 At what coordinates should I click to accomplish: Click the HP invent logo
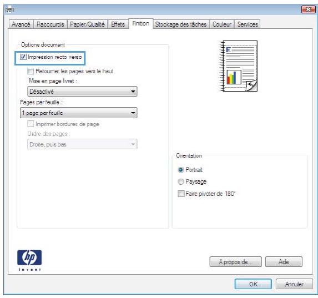coord(29,260)
